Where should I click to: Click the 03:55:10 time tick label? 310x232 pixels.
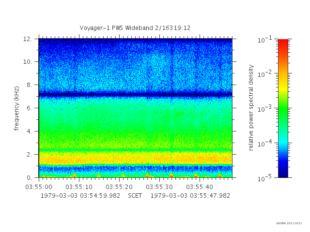pos(79,187)
